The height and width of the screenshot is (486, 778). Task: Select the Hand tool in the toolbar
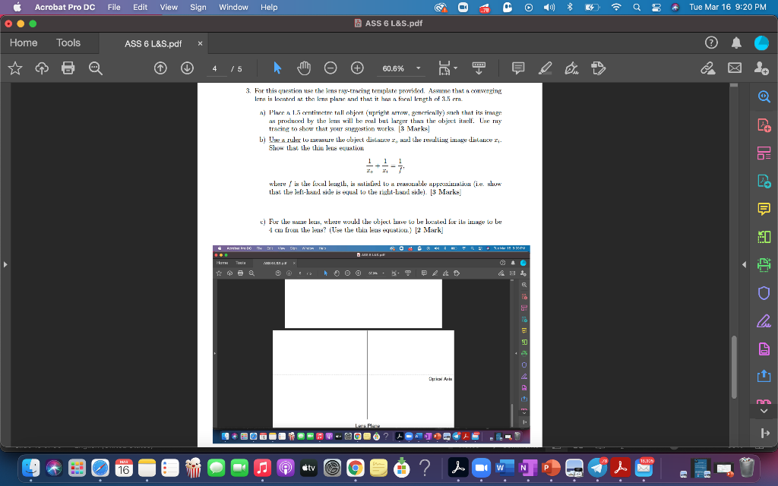(303, 68)
